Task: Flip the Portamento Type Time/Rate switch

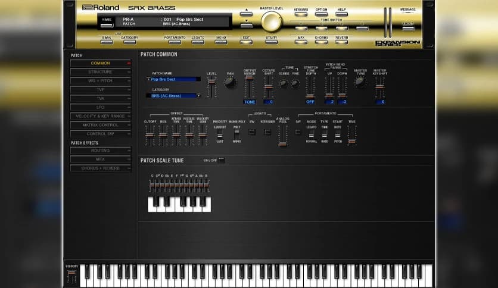Action: (324, 134)
